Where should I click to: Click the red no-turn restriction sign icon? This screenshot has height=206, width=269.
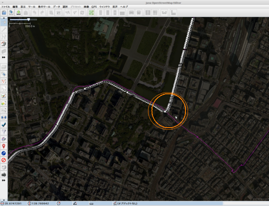(4, 160)
